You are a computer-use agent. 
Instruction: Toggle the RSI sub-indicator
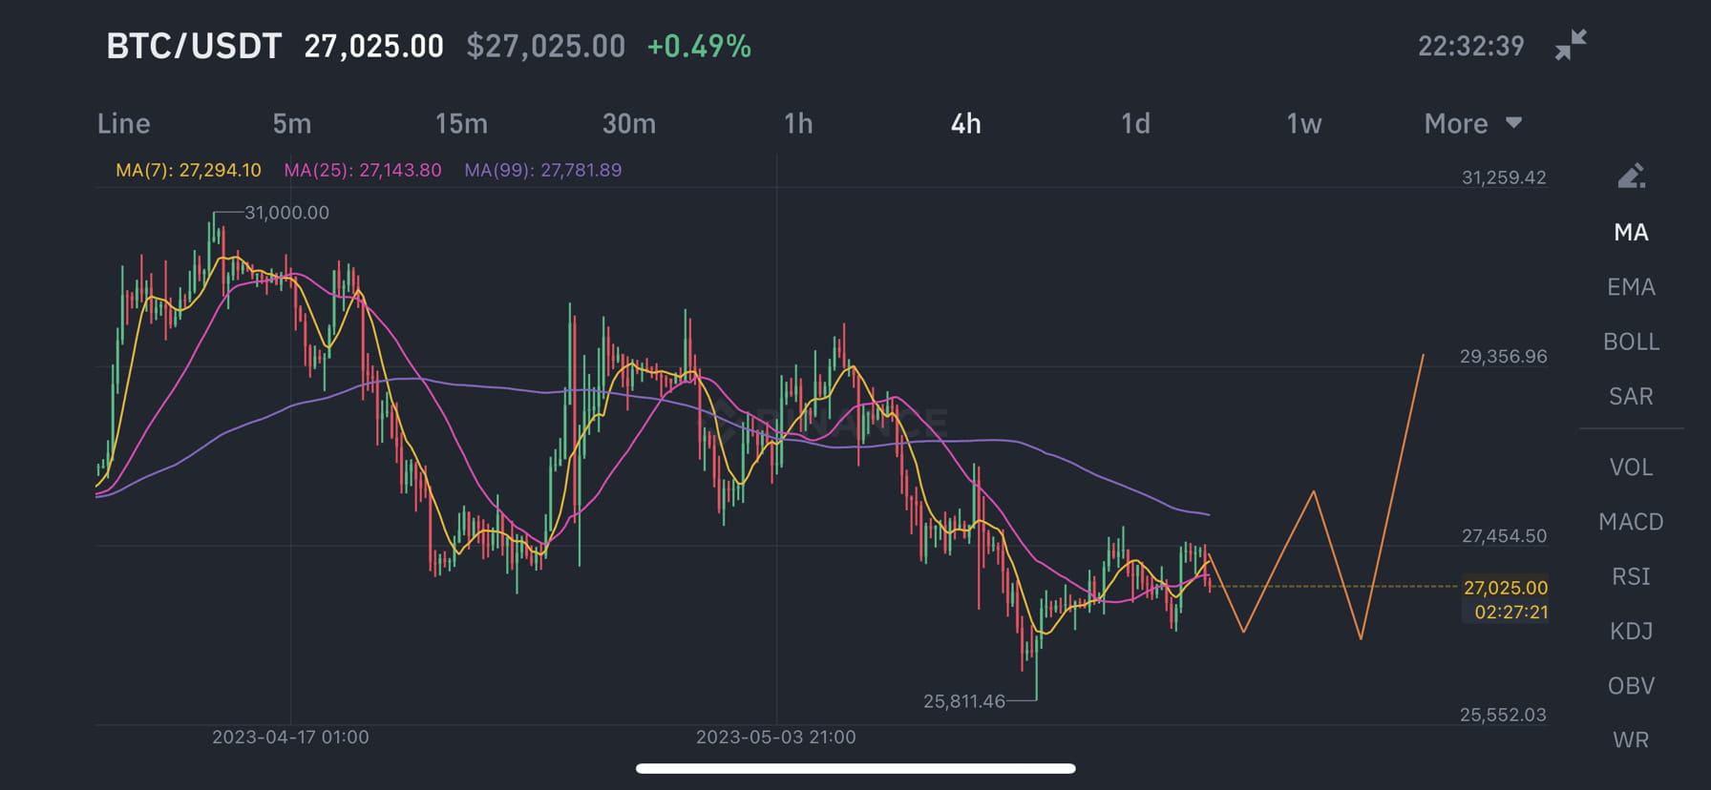click(x=1631, y=576)
